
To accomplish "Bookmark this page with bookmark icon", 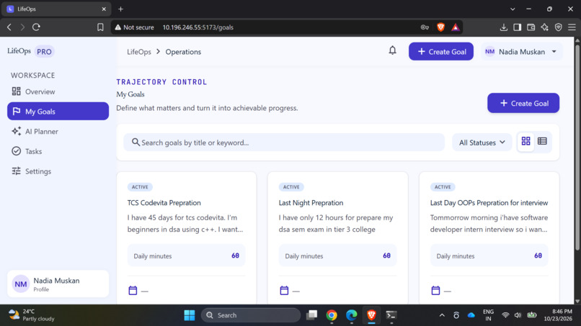I will click(100, 27).
